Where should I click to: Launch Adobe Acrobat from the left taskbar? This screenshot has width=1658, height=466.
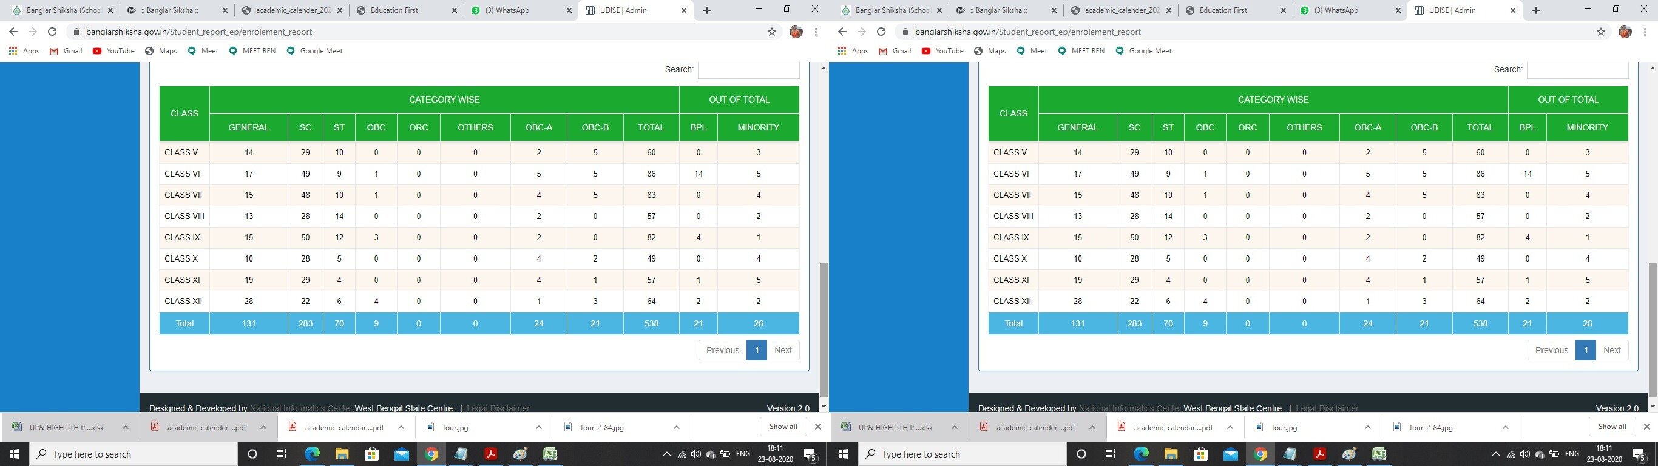click(x=490, y=454)
